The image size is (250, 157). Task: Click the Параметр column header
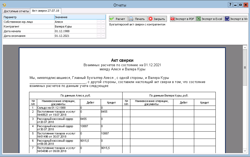tap(28, 17)
